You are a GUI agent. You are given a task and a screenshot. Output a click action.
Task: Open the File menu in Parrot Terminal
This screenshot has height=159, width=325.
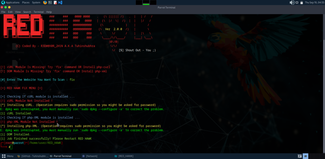pos(3,12)
